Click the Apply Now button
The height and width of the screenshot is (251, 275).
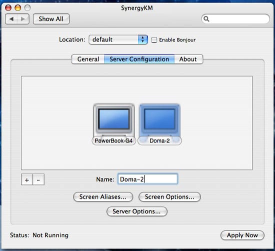242,235
